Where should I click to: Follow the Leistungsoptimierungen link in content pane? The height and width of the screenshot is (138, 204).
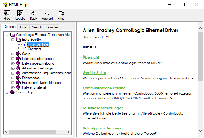tap(103, 108)
